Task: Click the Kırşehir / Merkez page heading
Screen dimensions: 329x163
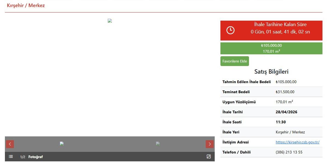Action: (x=26, y=5)
